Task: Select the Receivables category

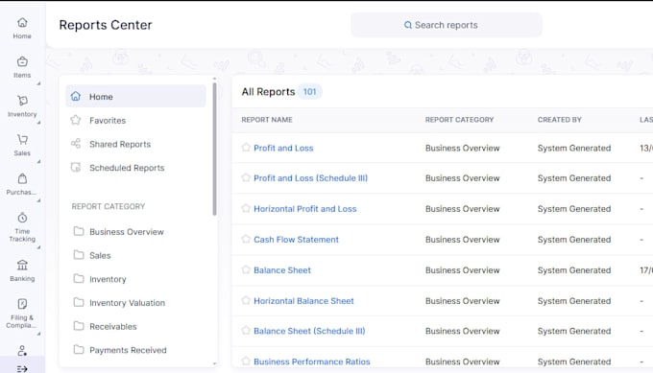Action: click(x=113, y=327)
